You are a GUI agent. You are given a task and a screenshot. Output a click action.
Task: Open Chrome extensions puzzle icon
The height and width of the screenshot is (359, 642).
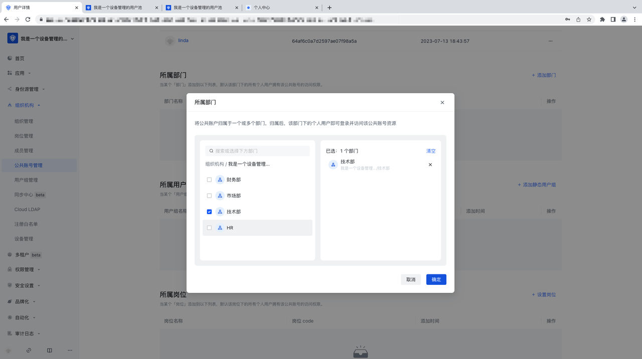(602, 20)
